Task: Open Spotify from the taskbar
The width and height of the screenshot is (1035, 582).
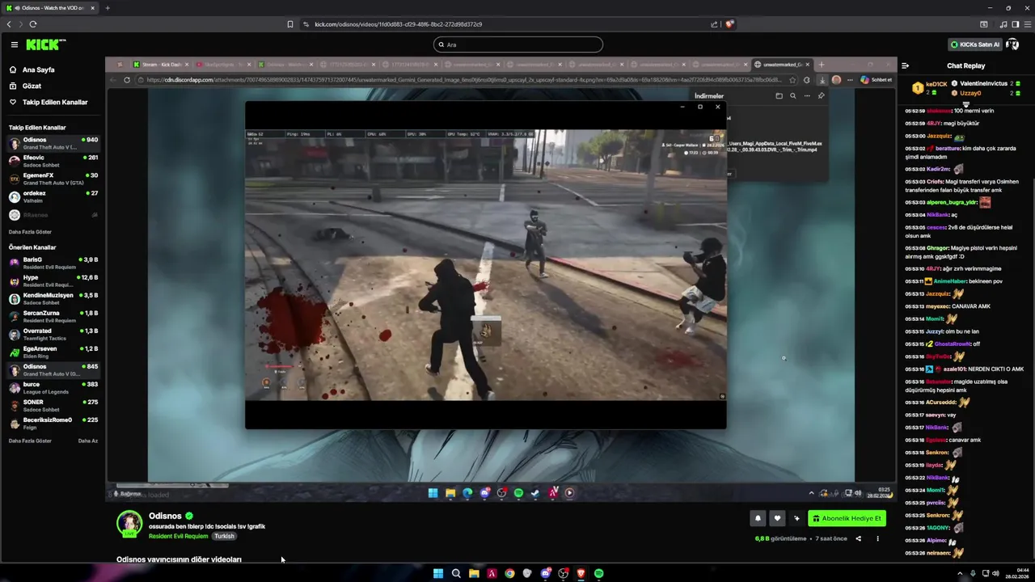Action: (x=598, y=573)
